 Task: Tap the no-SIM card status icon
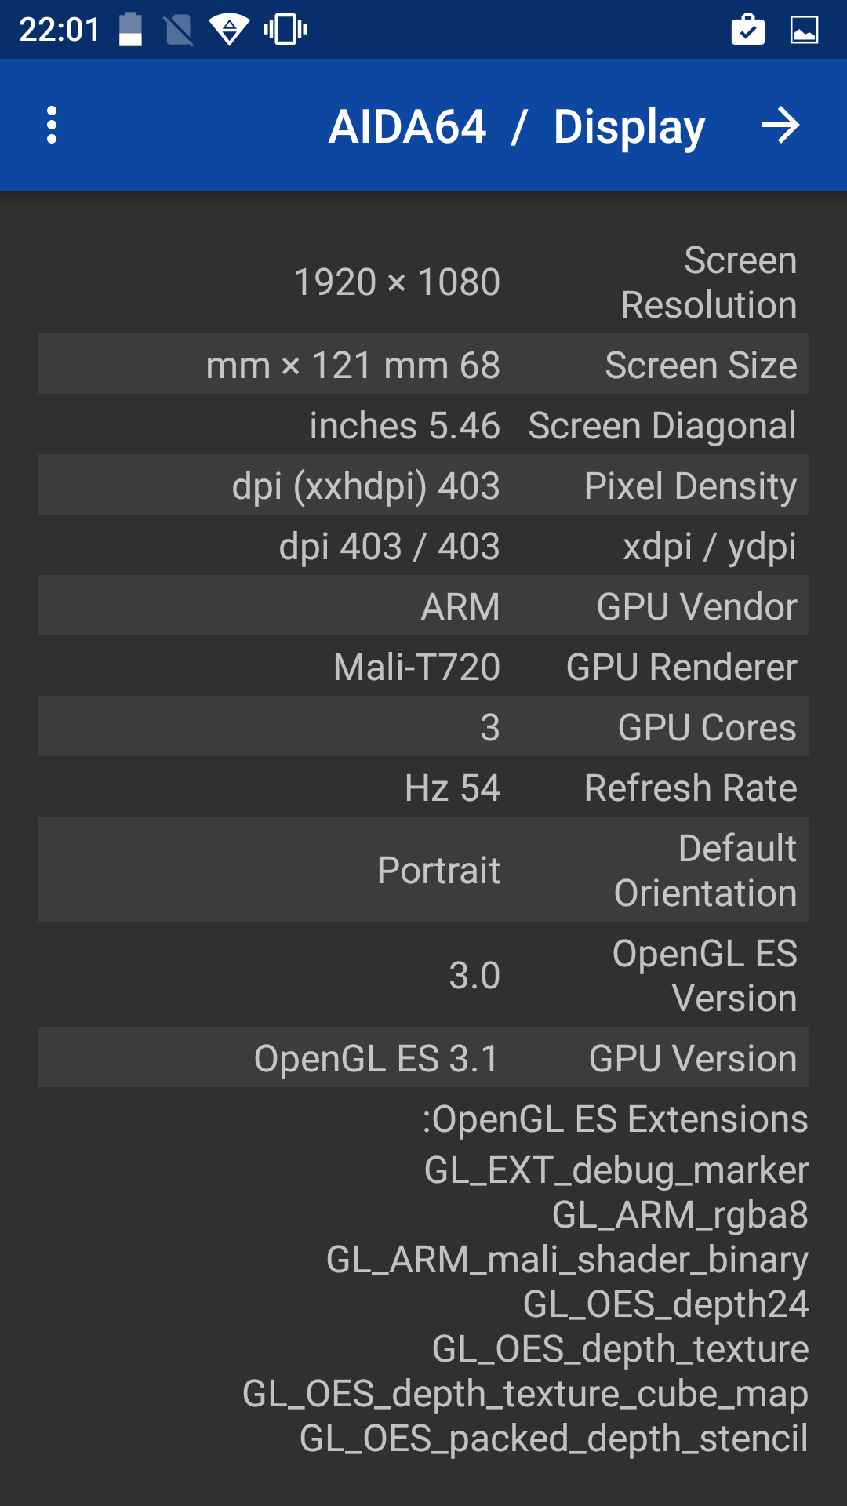point(179,30)
